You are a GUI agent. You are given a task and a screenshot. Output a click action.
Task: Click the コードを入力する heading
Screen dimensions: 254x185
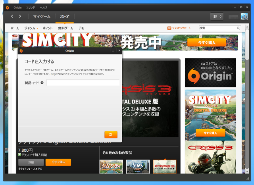(39, 62)
